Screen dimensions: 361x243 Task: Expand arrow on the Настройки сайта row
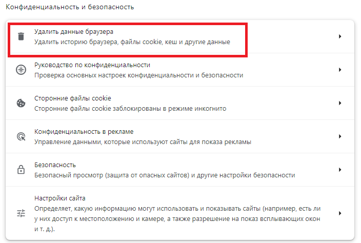coord(339,213)
